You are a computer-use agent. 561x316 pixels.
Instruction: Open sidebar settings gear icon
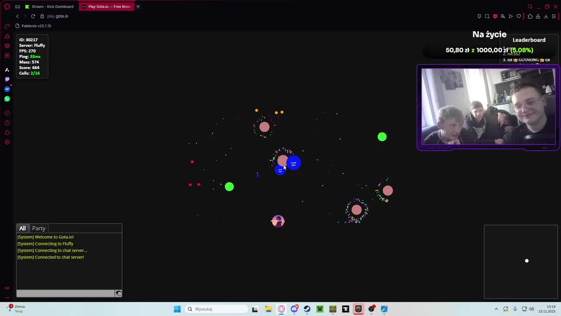click(7, 142)
